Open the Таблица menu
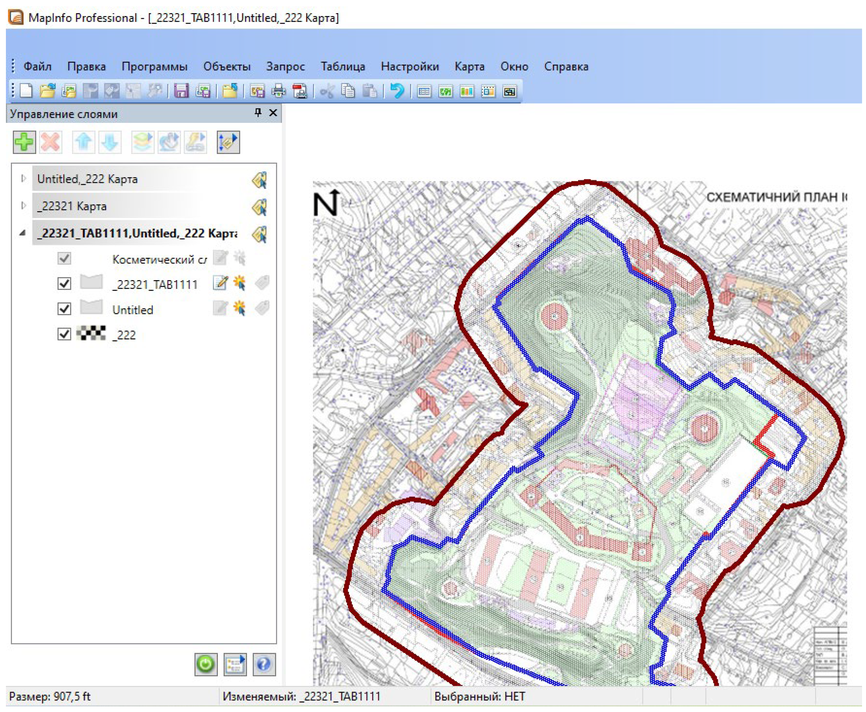 point(343,66)
